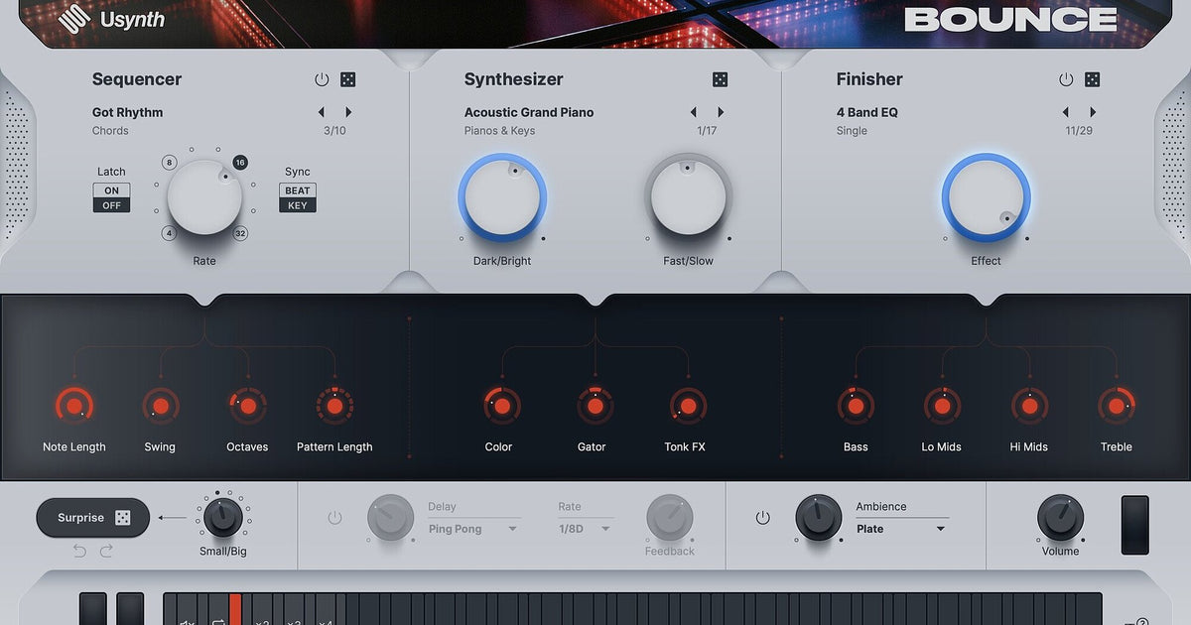
Task: Go to next Synthesizer preset arrow
Action: click(x=721, y=112)
